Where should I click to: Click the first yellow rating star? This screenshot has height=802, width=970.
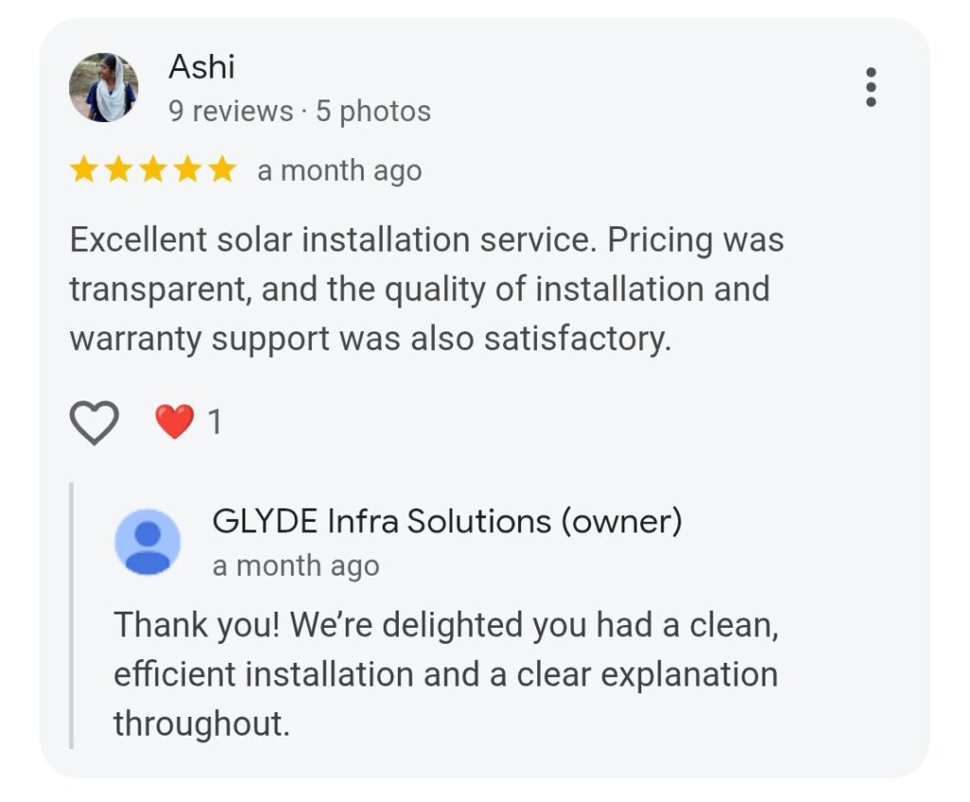coord(83,169)
